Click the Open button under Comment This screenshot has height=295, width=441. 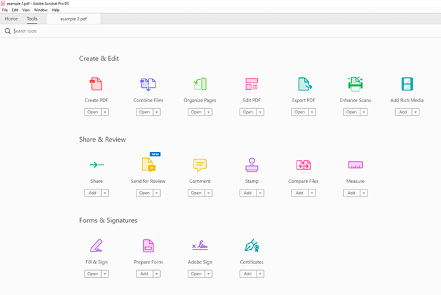[x=196, y=193]
